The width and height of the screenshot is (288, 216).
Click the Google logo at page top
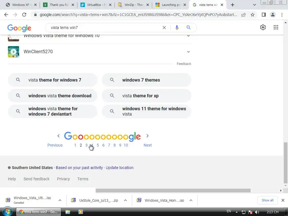tap(19, 28)
